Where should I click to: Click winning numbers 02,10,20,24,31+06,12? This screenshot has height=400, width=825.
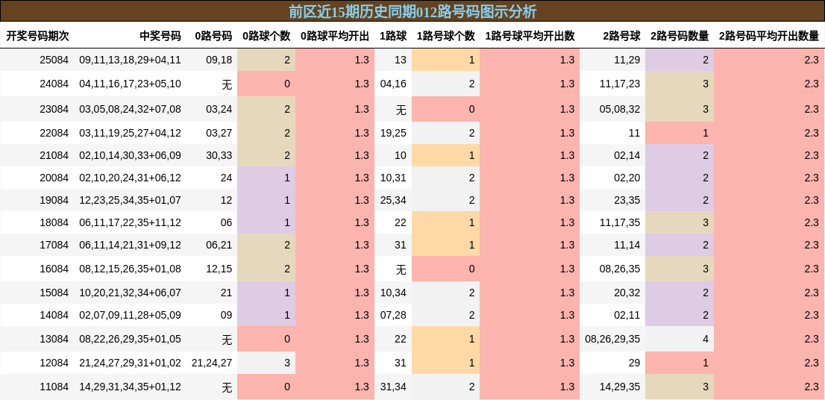pyautogui.click(x=130, y=178)
